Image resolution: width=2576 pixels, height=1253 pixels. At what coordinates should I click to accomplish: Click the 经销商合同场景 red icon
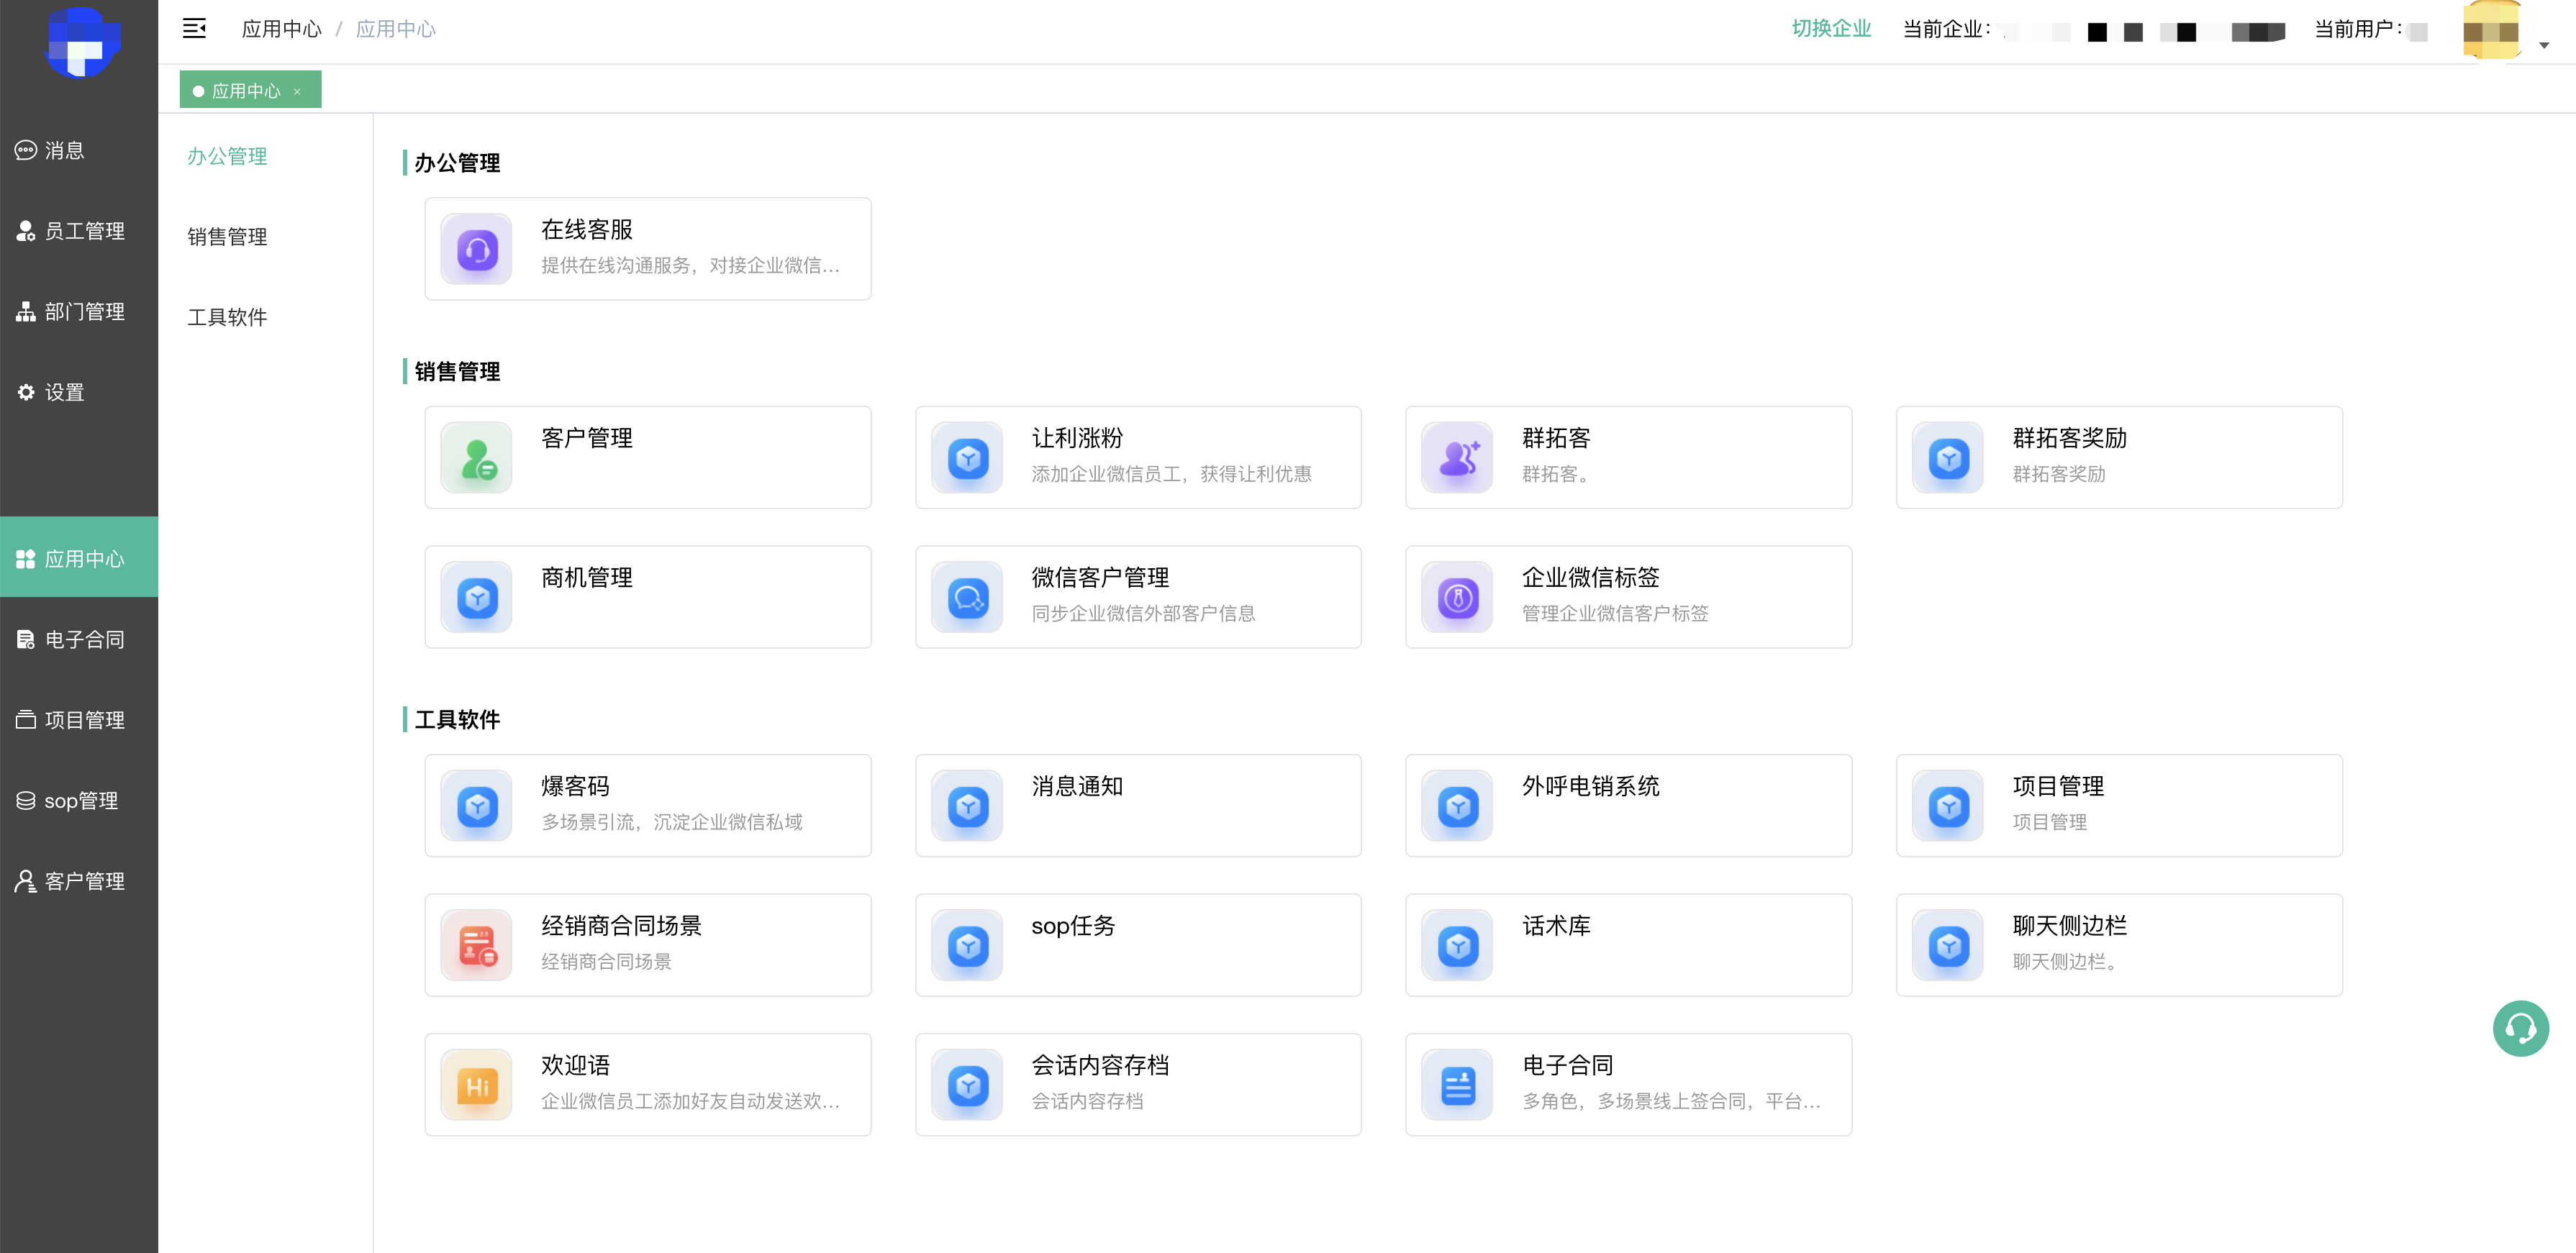coord(477,946)
